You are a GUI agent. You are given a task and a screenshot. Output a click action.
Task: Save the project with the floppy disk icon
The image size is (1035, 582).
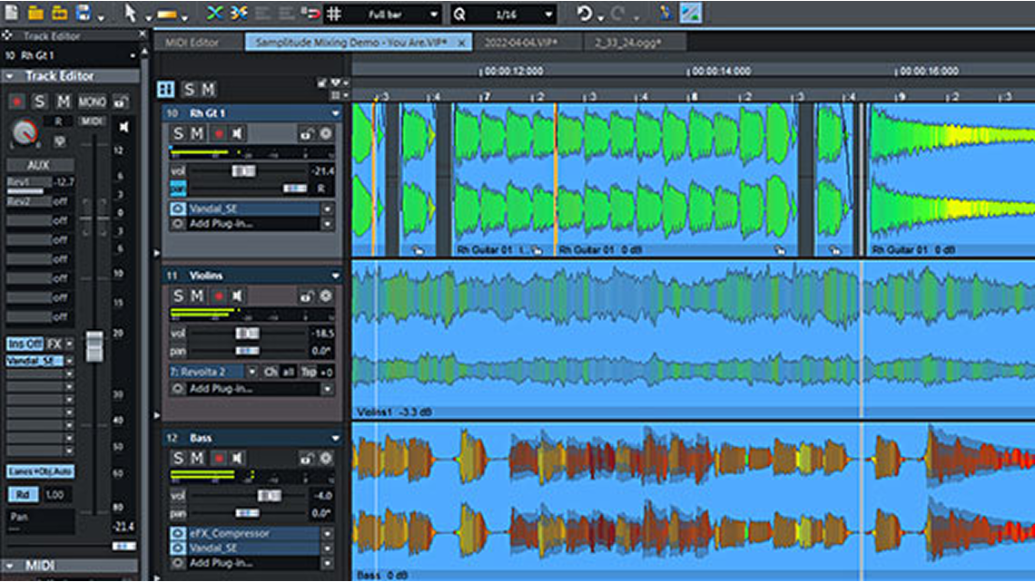click(x=84, y=13)
